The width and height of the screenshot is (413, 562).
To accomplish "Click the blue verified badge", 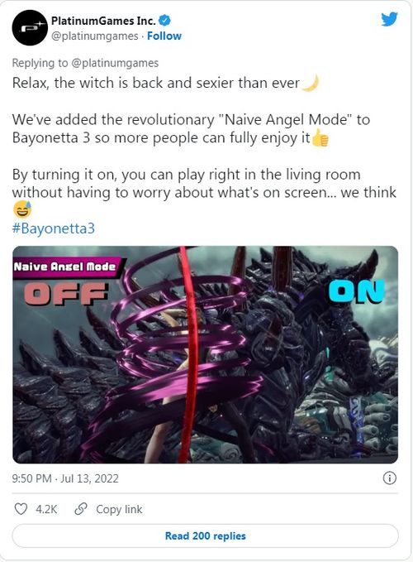I will point(164,21).
